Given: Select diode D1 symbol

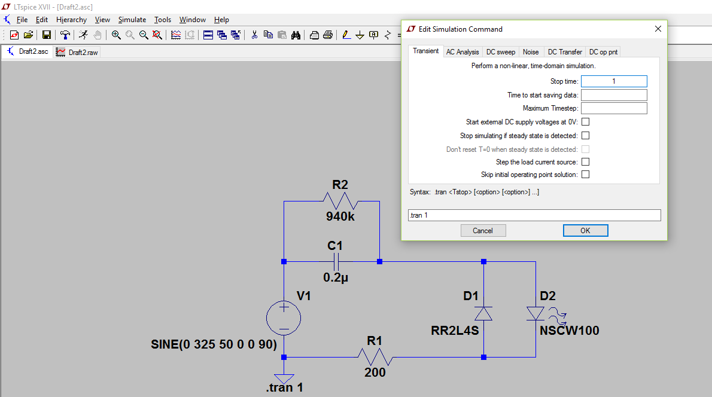Looking at the screenshot, I should click(x=483, y=313).
